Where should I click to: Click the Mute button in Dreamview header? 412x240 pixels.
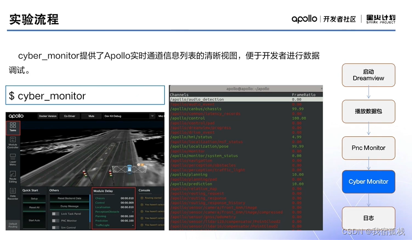tap(91, 116)
